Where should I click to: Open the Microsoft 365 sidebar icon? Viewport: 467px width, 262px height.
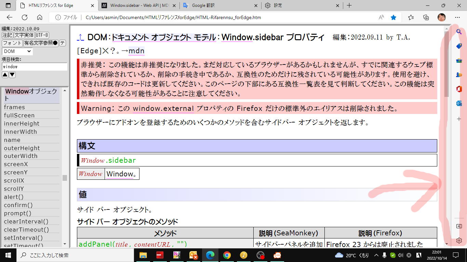click(459, 89)
